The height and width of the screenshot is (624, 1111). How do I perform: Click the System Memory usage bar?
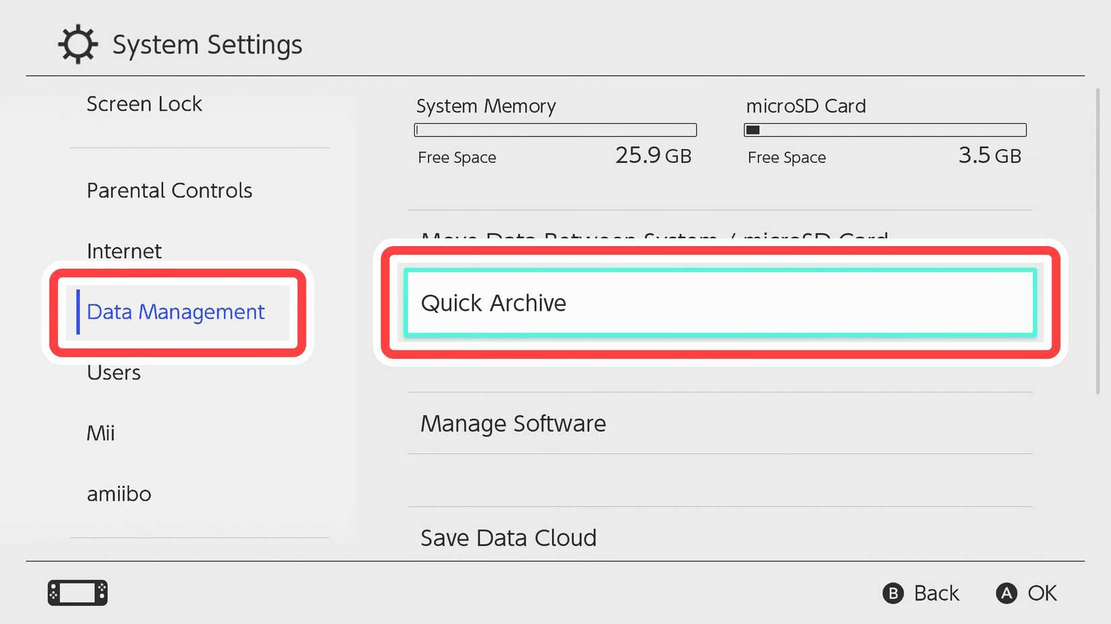coord(554,129)
